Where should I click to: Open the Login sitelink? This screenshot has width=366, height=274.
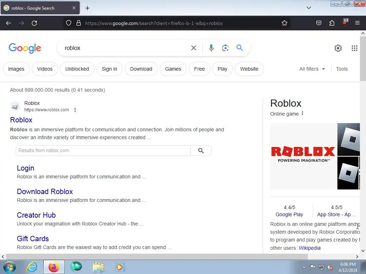point(25,168)
